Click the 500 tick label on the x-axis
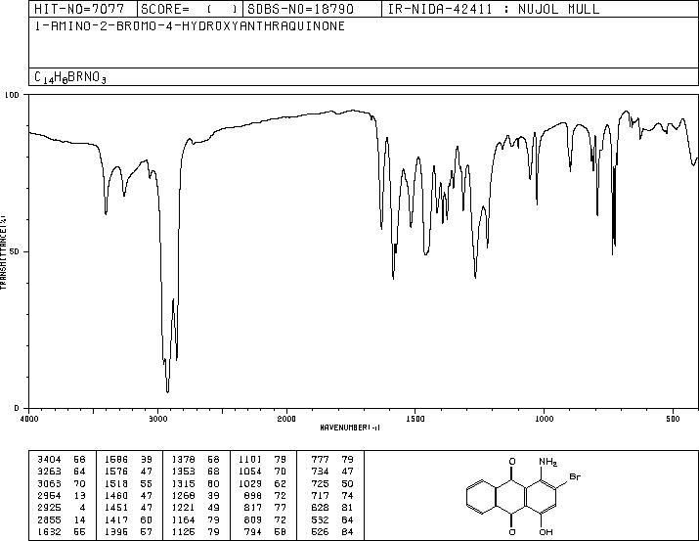Viewport: 699px width, 541px height. tap(673, 419)
